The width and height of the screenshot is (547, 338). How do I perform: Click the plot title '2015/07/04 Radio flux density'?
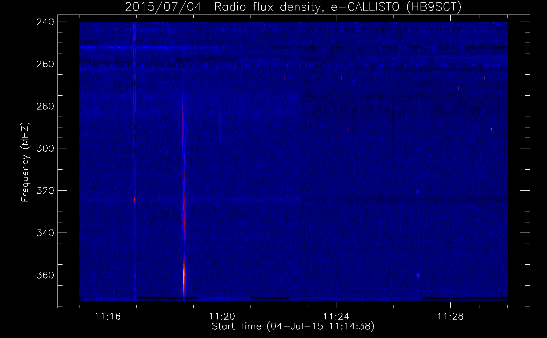coord(223,7)
